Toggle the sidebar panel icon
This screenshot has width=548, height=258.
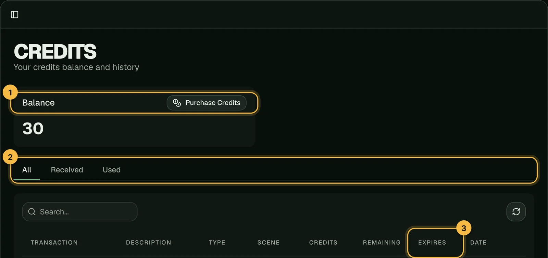[x=14, y=14]
